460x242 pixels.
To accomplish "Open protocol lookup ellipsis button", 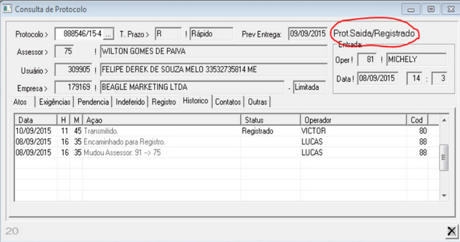I will (109, 34).
